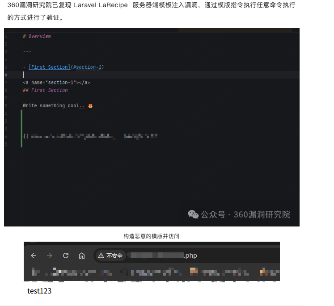Click the browser forward arrow
334x306 pixels.
point(50,256)
